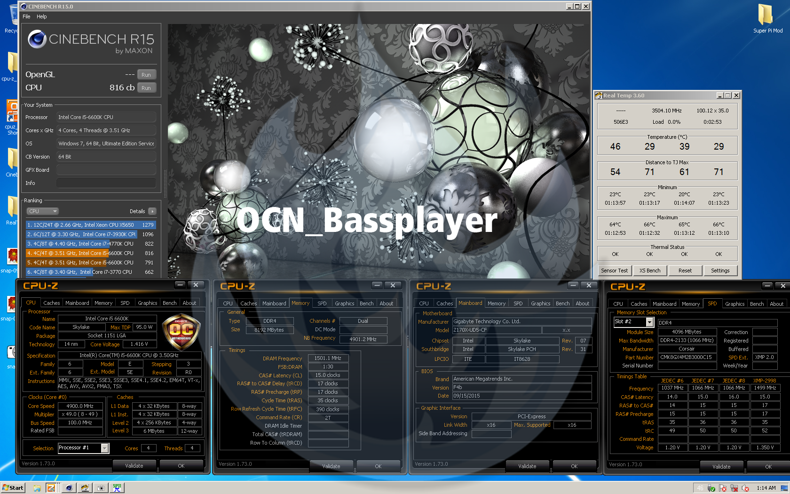The image size is (790, 494).
Task: Open the Graphics tab in CPU-Z Mainboard window
Action: click(541, 303)
